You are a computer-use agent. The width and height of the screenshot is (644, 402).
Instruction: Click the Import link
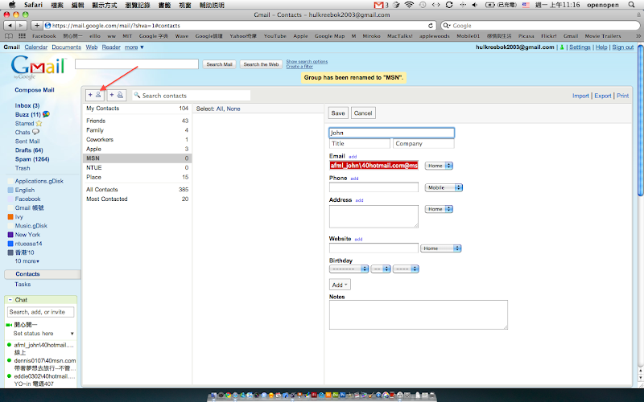[x=580, y=96]
